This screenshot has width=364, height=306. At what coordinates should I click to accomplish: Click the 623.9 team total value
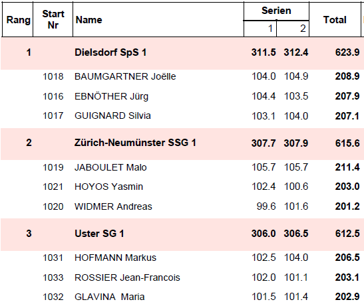[x=347, y=52]
